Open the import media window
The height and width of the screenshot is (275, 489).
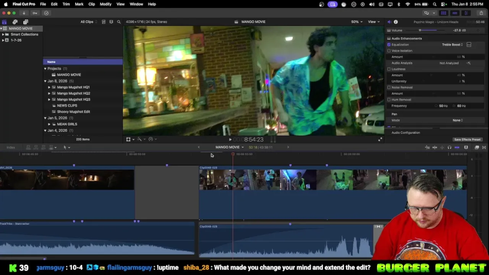(24, 13)
